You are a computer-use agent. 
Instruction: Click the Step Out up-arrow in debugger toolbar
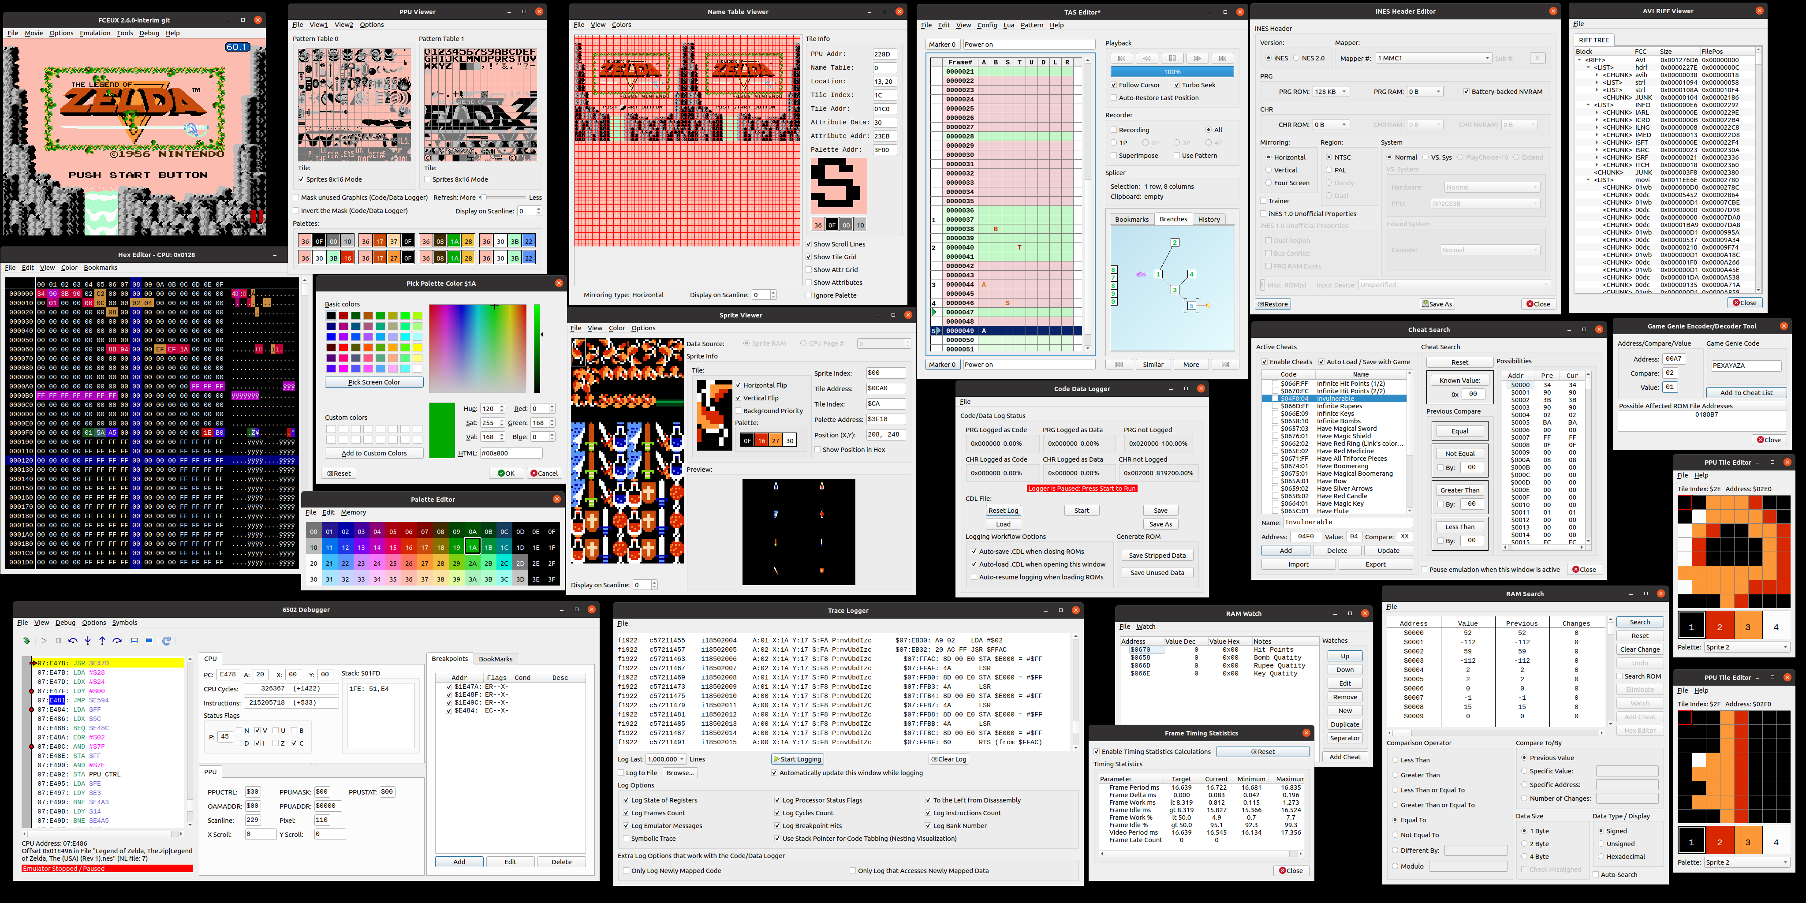pyautogui.click(x=102, y=641)
